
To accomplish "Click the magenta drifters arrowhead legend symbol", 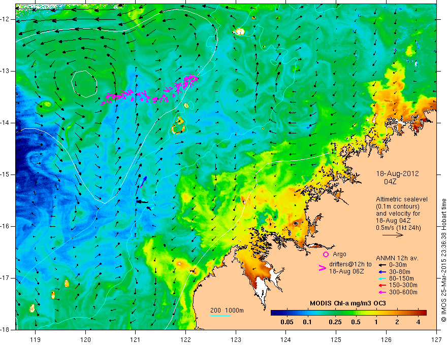I will tap(322, 267).
